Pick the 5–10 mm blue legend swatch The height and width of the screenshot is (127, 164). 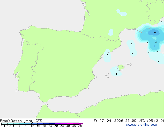pyautogui.click(x=28, y=124)
